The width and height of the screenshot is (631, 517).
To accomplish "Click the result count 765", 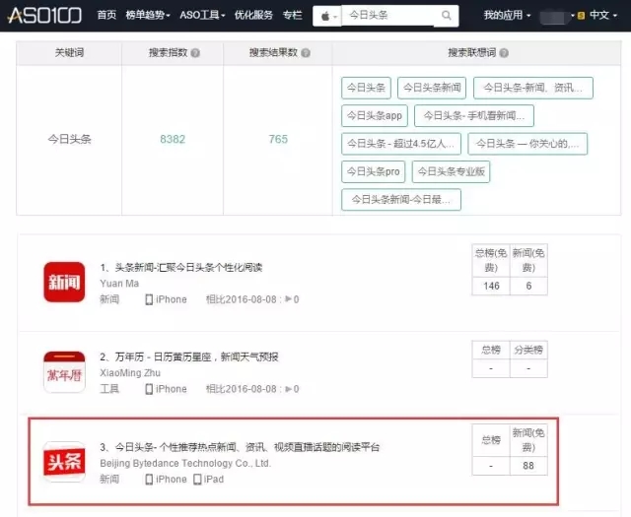I will tap(278, 139).
